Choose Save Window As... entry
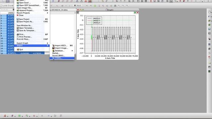Screen dimensions: 212x119 click(32, 25)
